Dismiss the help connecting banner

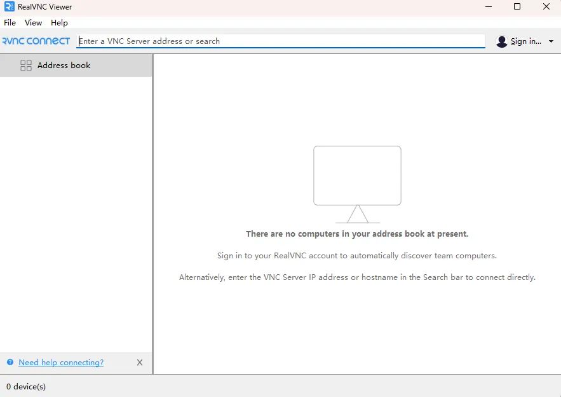coord(140,363)
